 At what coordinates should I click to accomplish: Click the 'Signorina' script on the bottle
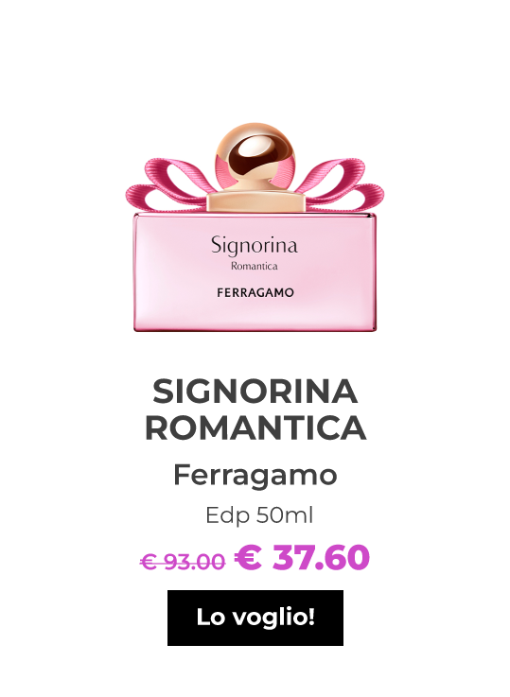(255, 246)
